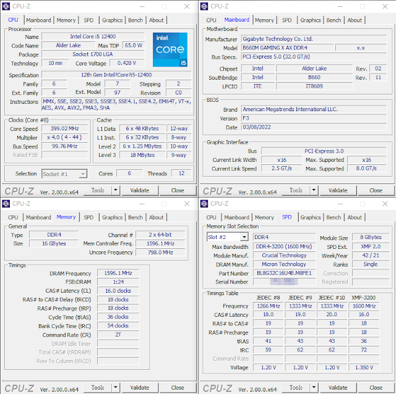The image size is (396, 394).
Task: Click Validate button in CPU window
Action: pyautogui.click(x=140, y=190)
